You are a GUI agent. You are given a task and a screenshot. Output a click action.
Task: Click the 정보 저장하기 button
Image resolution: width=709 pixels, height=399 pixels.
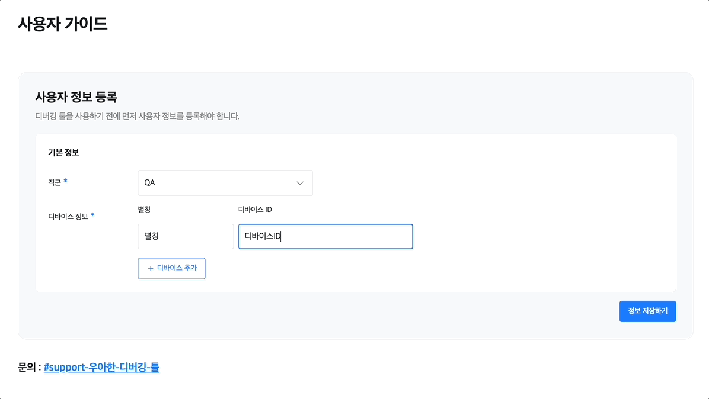tap(647, 311)
